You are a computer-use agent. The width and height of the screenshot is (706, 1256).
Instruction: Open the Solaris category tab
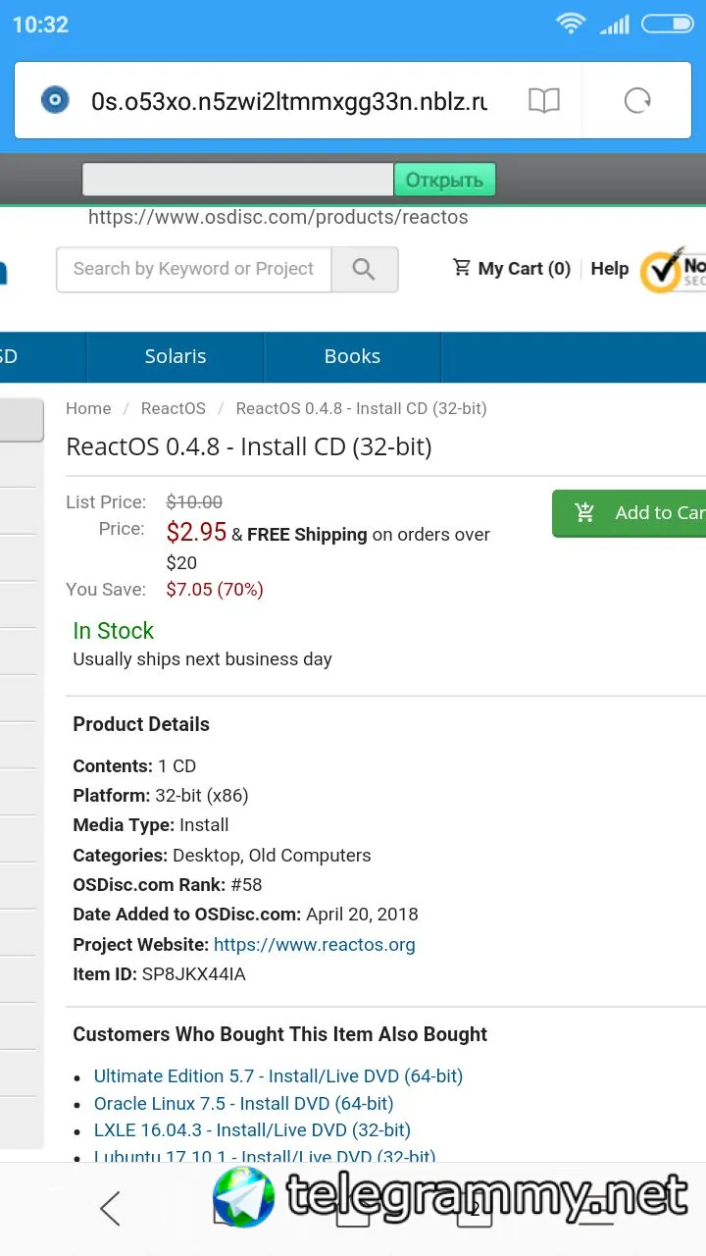[x=176, y=356]
